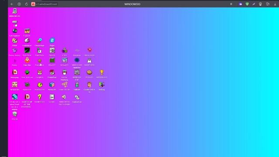Open the Trash bin icon
This screenshot has width=279, height=157.
coord(15,114)
